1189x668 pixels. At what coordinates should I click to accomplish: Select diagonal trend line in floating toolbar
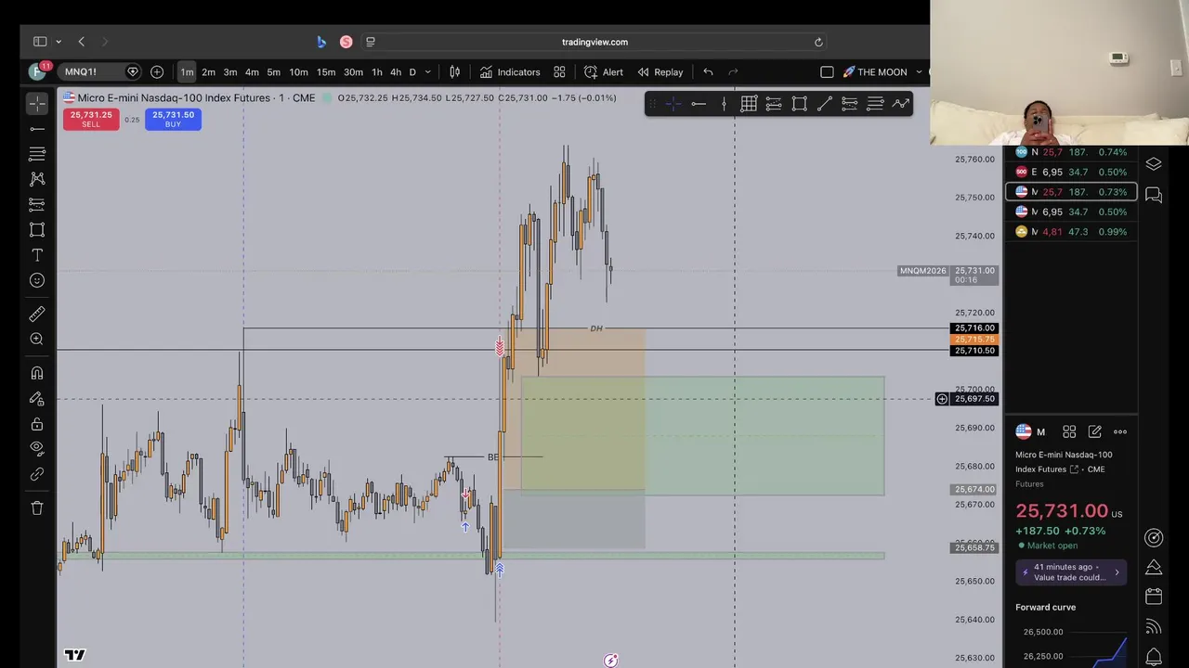coord(824,104)
